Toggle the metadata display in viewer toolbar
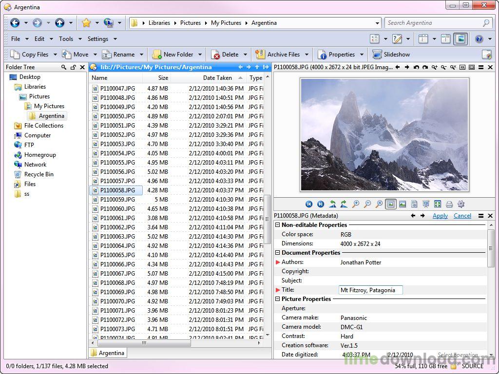Screen dimensions: 499x374 pyautogui.click(x=414, y=204)
